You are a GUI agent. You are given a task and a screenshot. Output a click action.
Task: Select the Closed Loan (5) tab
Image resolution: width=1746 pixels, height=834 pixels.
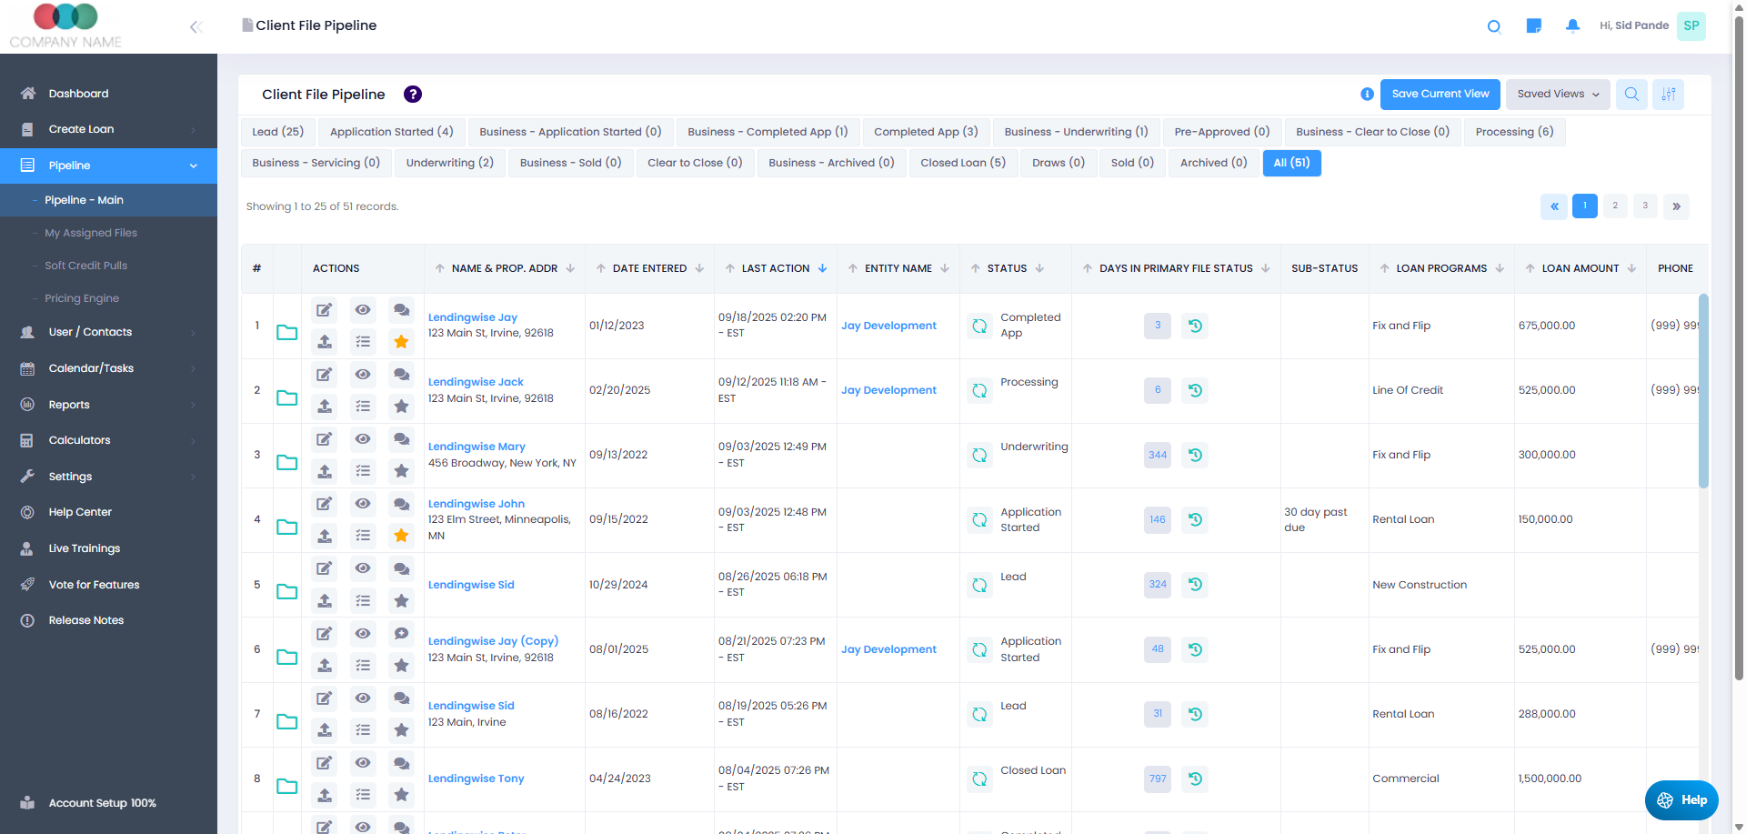tap(963, 163)
